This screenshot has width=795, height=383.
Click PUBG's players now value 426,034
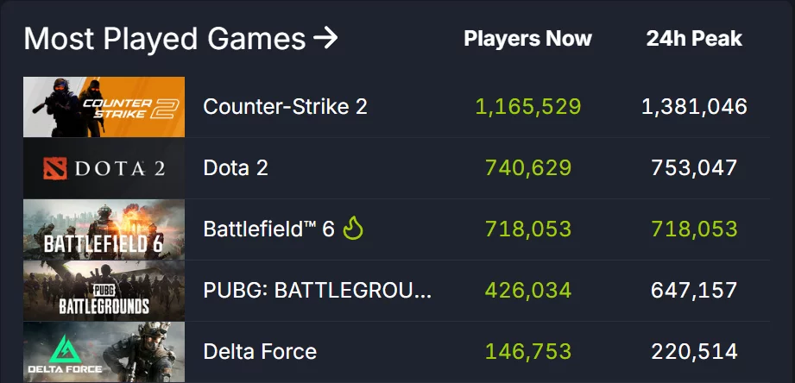(x=528, y=291)
